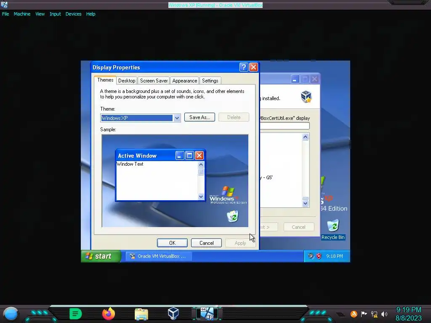Click the Next button in installer window
This screenshot has height=323, width=431.
click(269, 227)
